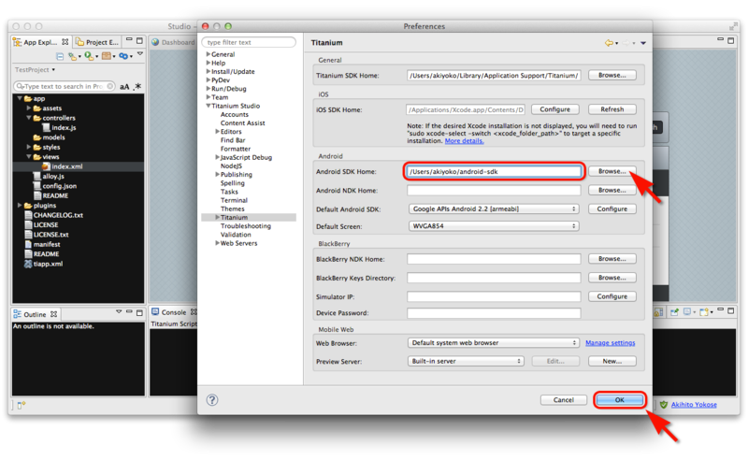Collapse the controllers folder in App Explorer
The width and height of the screenshot is (748, 460).
[x=29, y=118]
